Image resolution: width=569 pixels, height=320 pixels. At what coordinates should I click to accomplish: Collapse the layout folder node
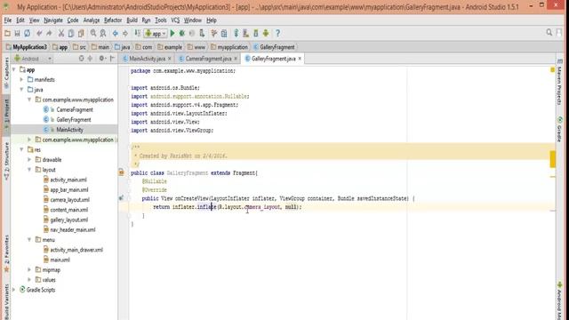[29, 170]
